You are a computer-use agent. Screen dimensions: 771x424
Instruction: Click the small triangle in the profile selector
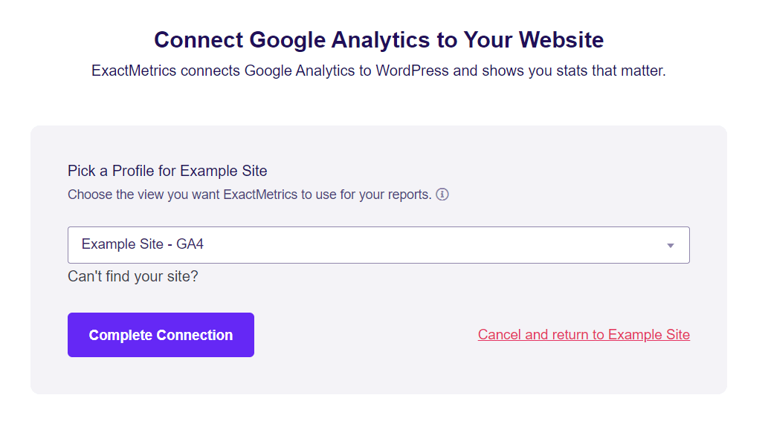click(x=670, y=245)
